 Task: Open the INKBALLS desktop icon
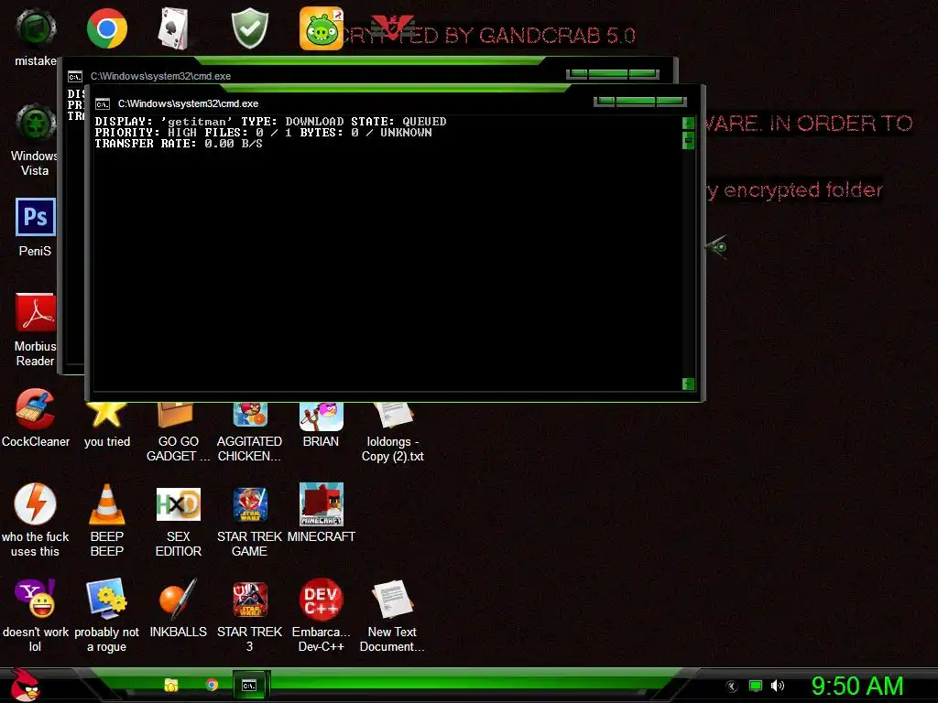click(179, 609)
